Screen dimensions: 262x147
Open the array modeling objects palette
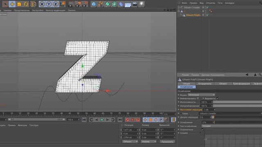click(114, 4)
